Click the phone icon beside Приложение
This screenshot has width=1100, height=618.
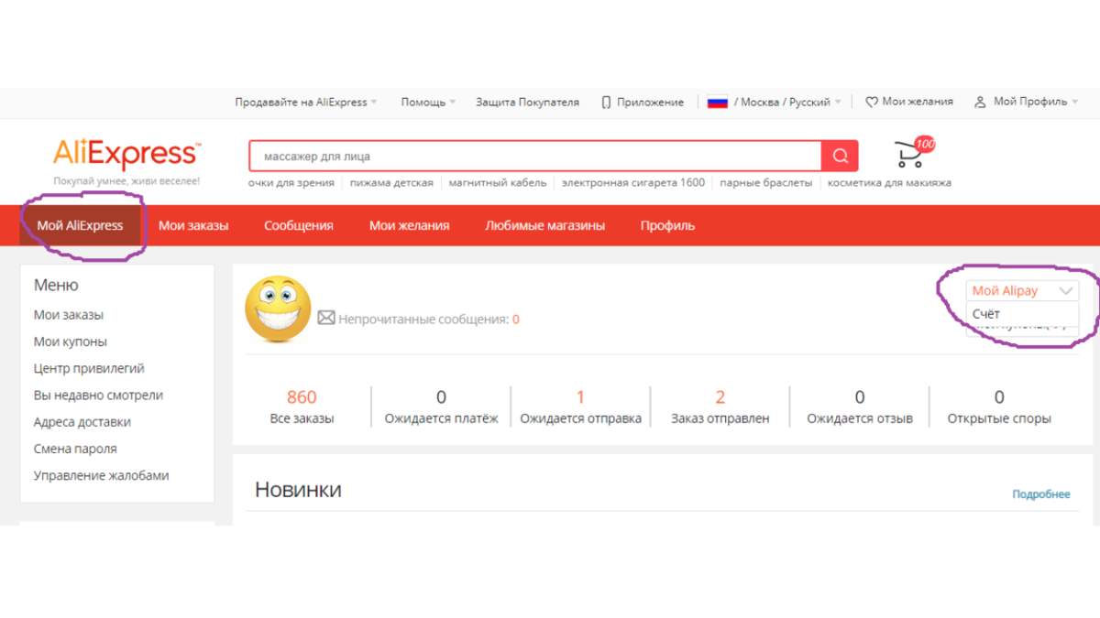(606, 103)
